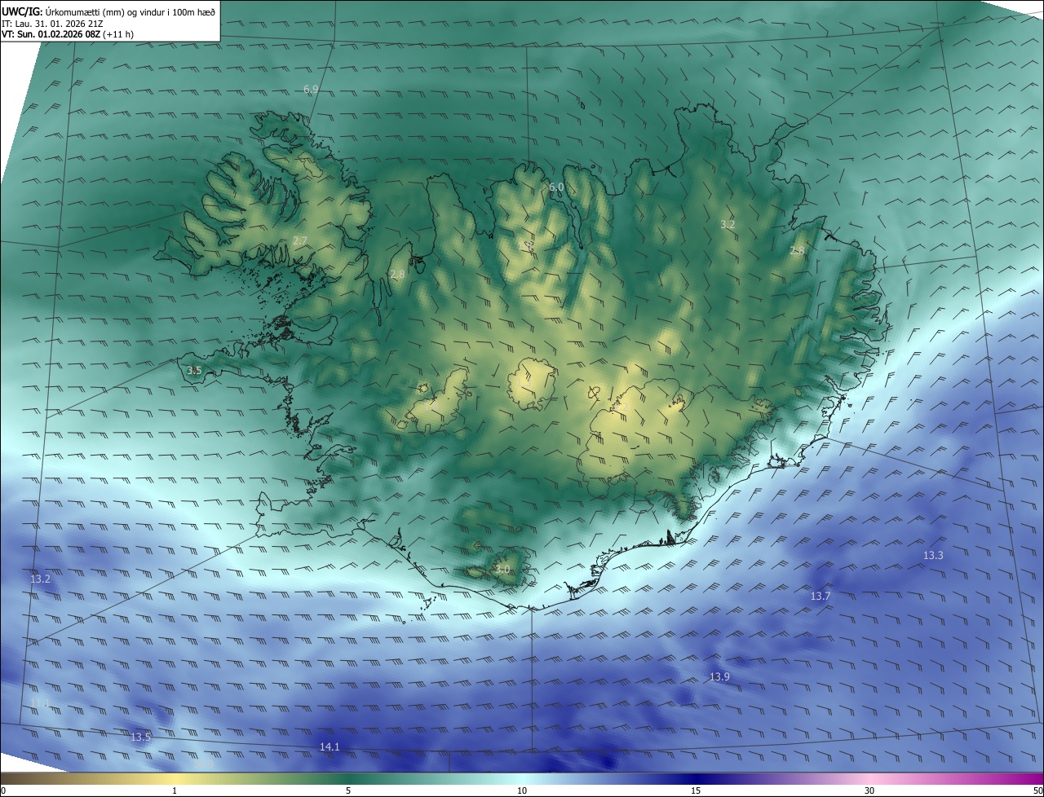The width and height of the screenshot is (1044, 797).
Task: Click the 6.9 value label on the map
Action: click(311, 89)
